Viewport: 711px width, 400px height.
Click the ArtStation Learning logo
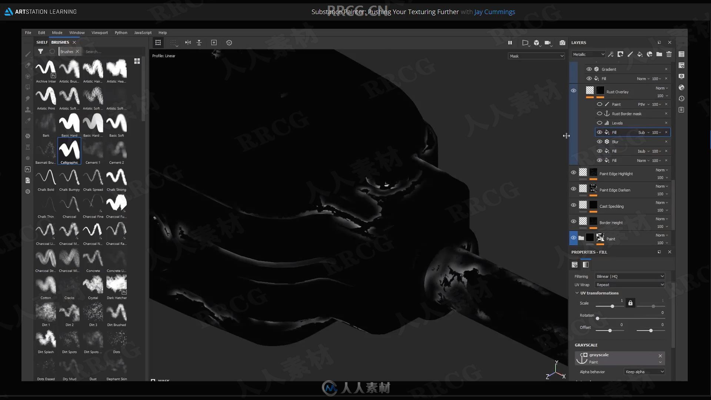(40, 11)
